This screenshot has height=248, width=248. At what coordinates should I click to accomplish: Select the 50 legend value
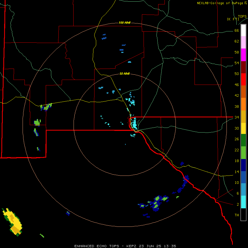(x=237, y=74)
